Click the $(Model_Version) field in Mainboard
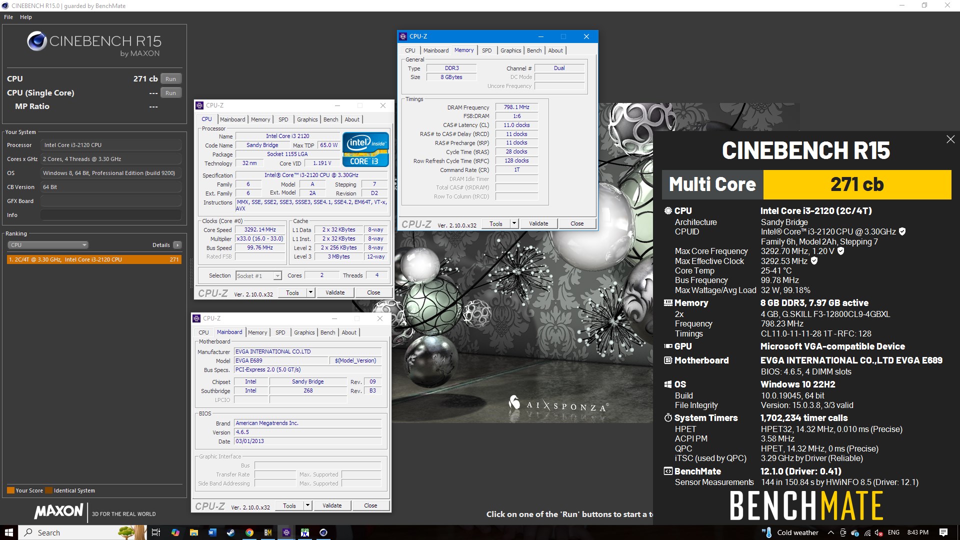This screenshot has height=540, width=960. click(x=355, y=360)
